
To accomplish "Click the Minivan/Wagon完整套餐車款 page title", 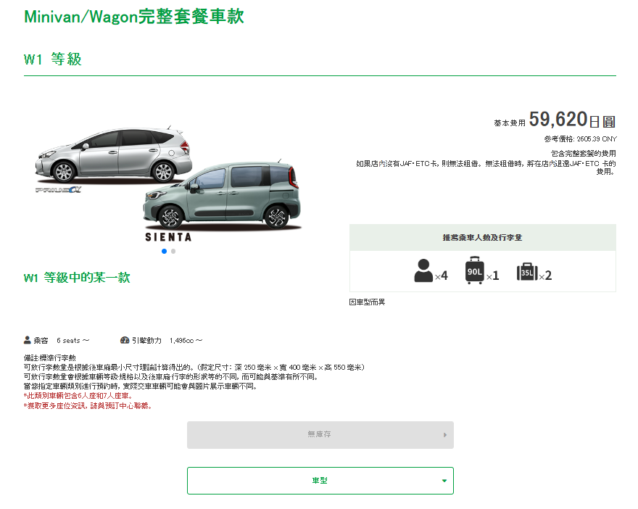I will click(x=134, y=17).
